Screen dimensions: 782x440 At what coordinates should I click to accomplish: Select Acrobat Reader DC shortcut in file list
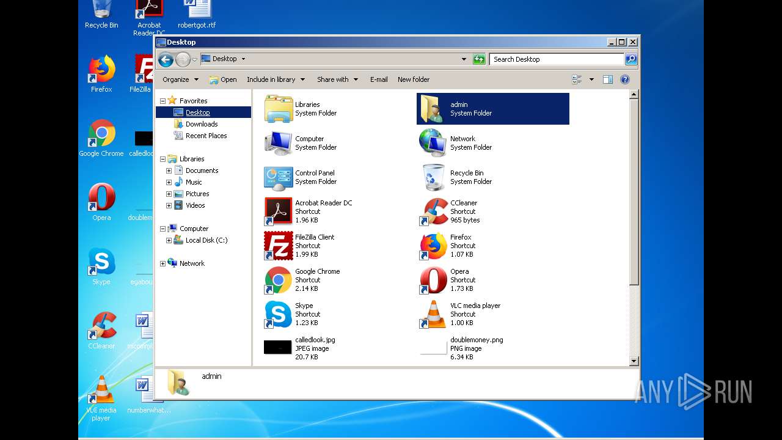[279, 211]
